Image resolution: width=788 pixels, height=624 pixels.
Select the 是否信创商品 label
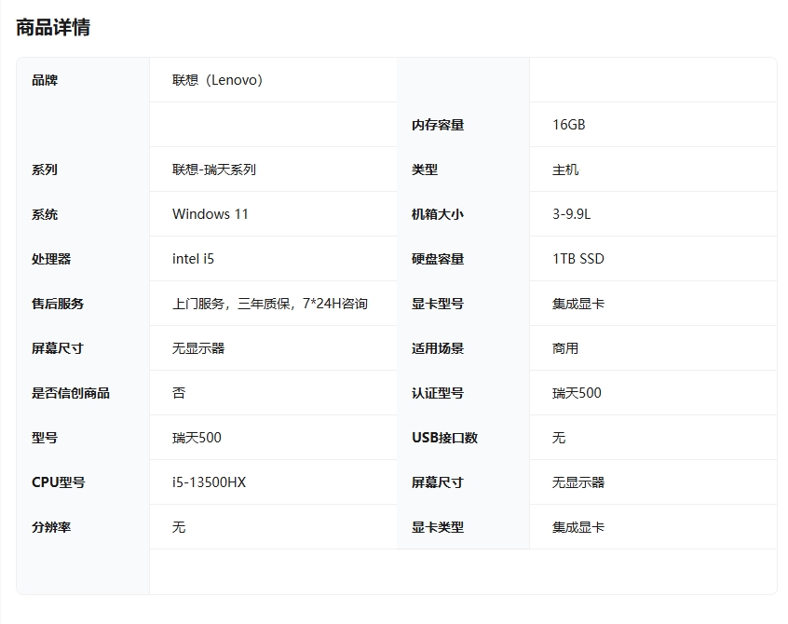(71, 393)
